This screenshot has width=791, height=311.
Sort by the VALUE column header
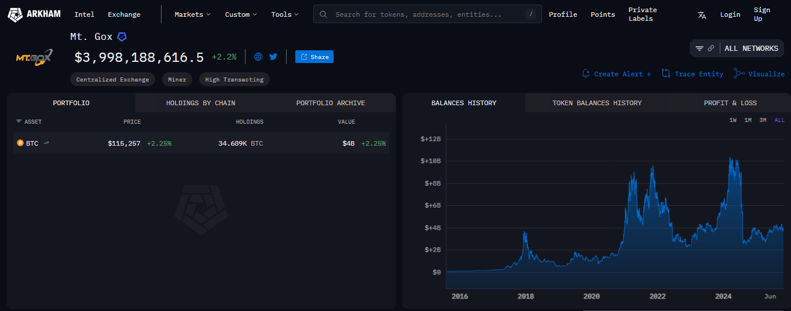pos(347,122)
